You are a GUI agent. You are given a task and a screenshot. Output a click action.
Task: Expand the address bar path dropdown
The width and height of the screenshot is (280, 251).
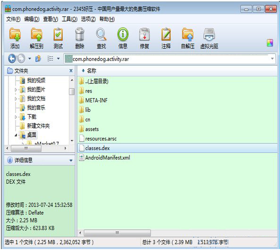(x=272, y=59)
